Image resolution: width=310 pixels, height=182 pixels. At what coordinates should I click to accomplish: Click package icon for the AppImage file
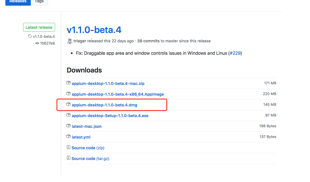click(x=68, y=93)
